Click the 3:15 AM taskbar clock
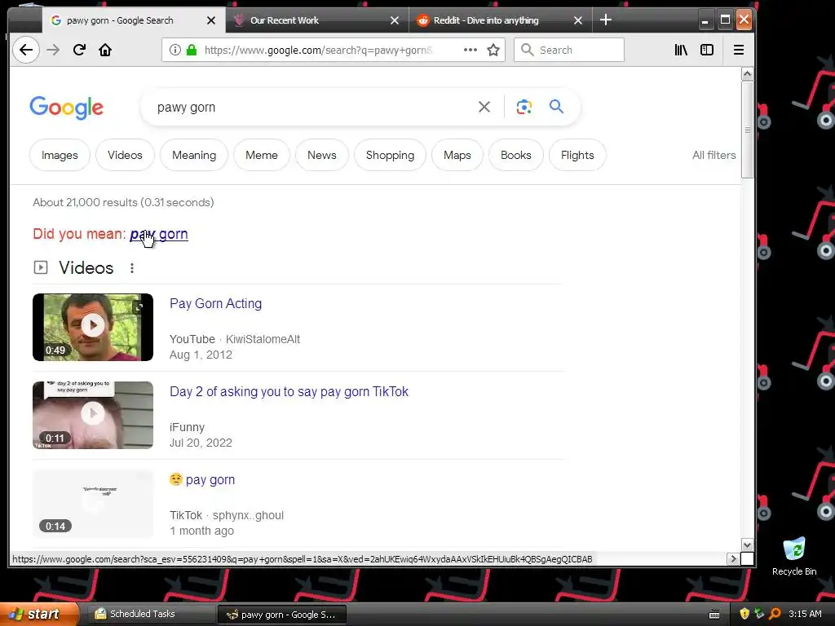Viewport: 835px width, 626px height. point(805,614)
